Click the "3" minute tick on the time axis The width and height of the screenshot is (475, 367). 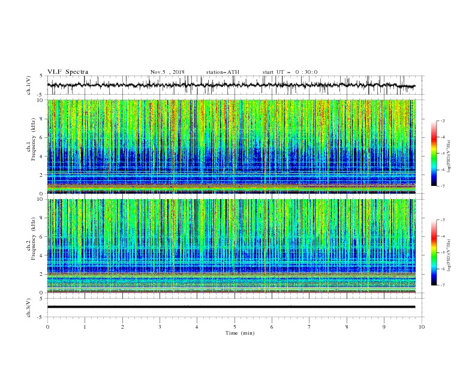(160, 327)
